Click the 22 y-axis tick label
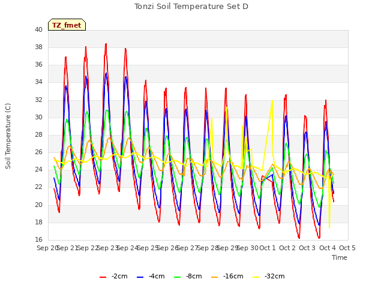 38,187
